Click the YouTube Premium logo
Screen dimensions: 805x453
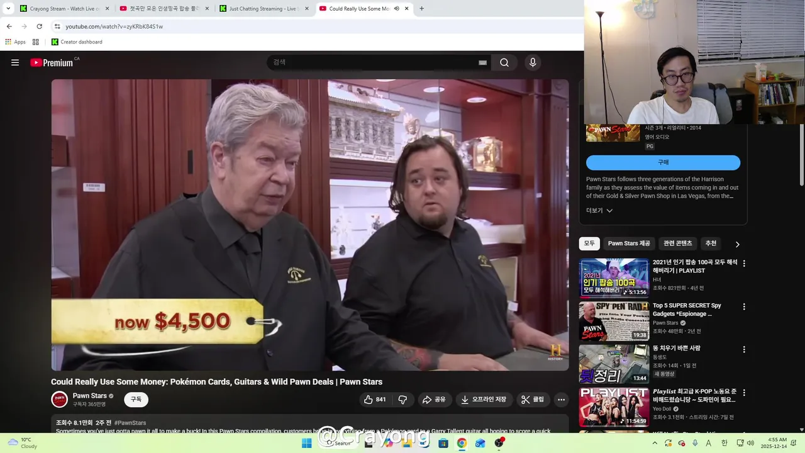(52, 62)
